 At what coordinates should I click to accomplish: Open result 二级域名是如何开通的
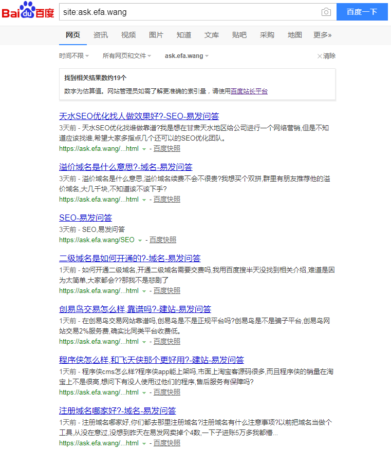(x=130, y=258)
